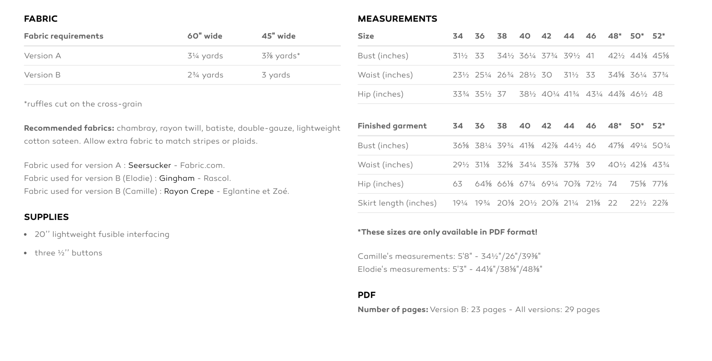Click the Version B fabric row
Image resolution: width=712 pixels, height=361 pixels.
(x=182, y=75)
